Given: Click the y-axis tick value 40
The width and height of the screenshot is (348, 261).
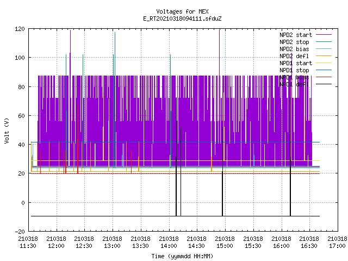Looking at the screenshot, I should click(x=21, y=145).
